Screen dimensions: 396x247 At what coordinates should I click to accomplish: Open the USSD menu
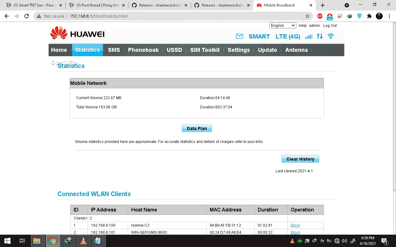point(174,50)
